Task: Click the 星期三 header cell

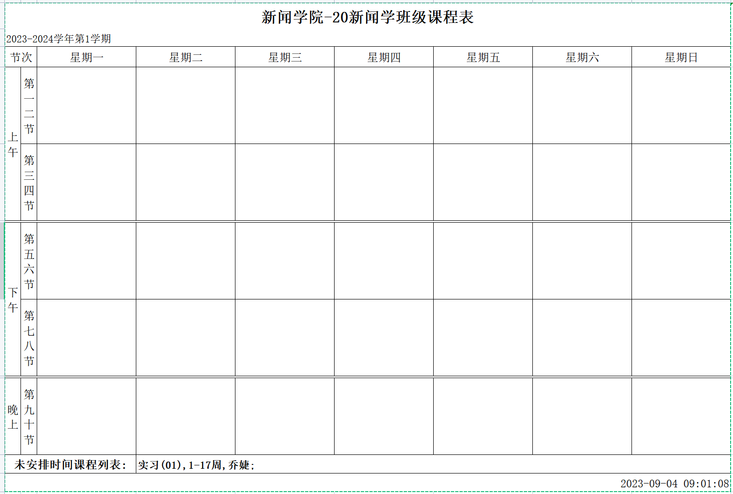Action: tap(285, 57)
